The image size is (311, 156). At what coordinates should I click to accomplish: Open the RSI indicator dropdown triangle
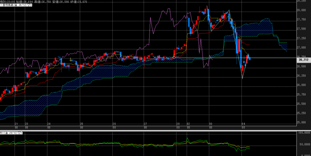coord(19,133)
